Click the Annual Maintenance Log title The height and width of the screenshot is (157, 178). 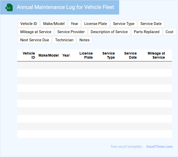65,7
